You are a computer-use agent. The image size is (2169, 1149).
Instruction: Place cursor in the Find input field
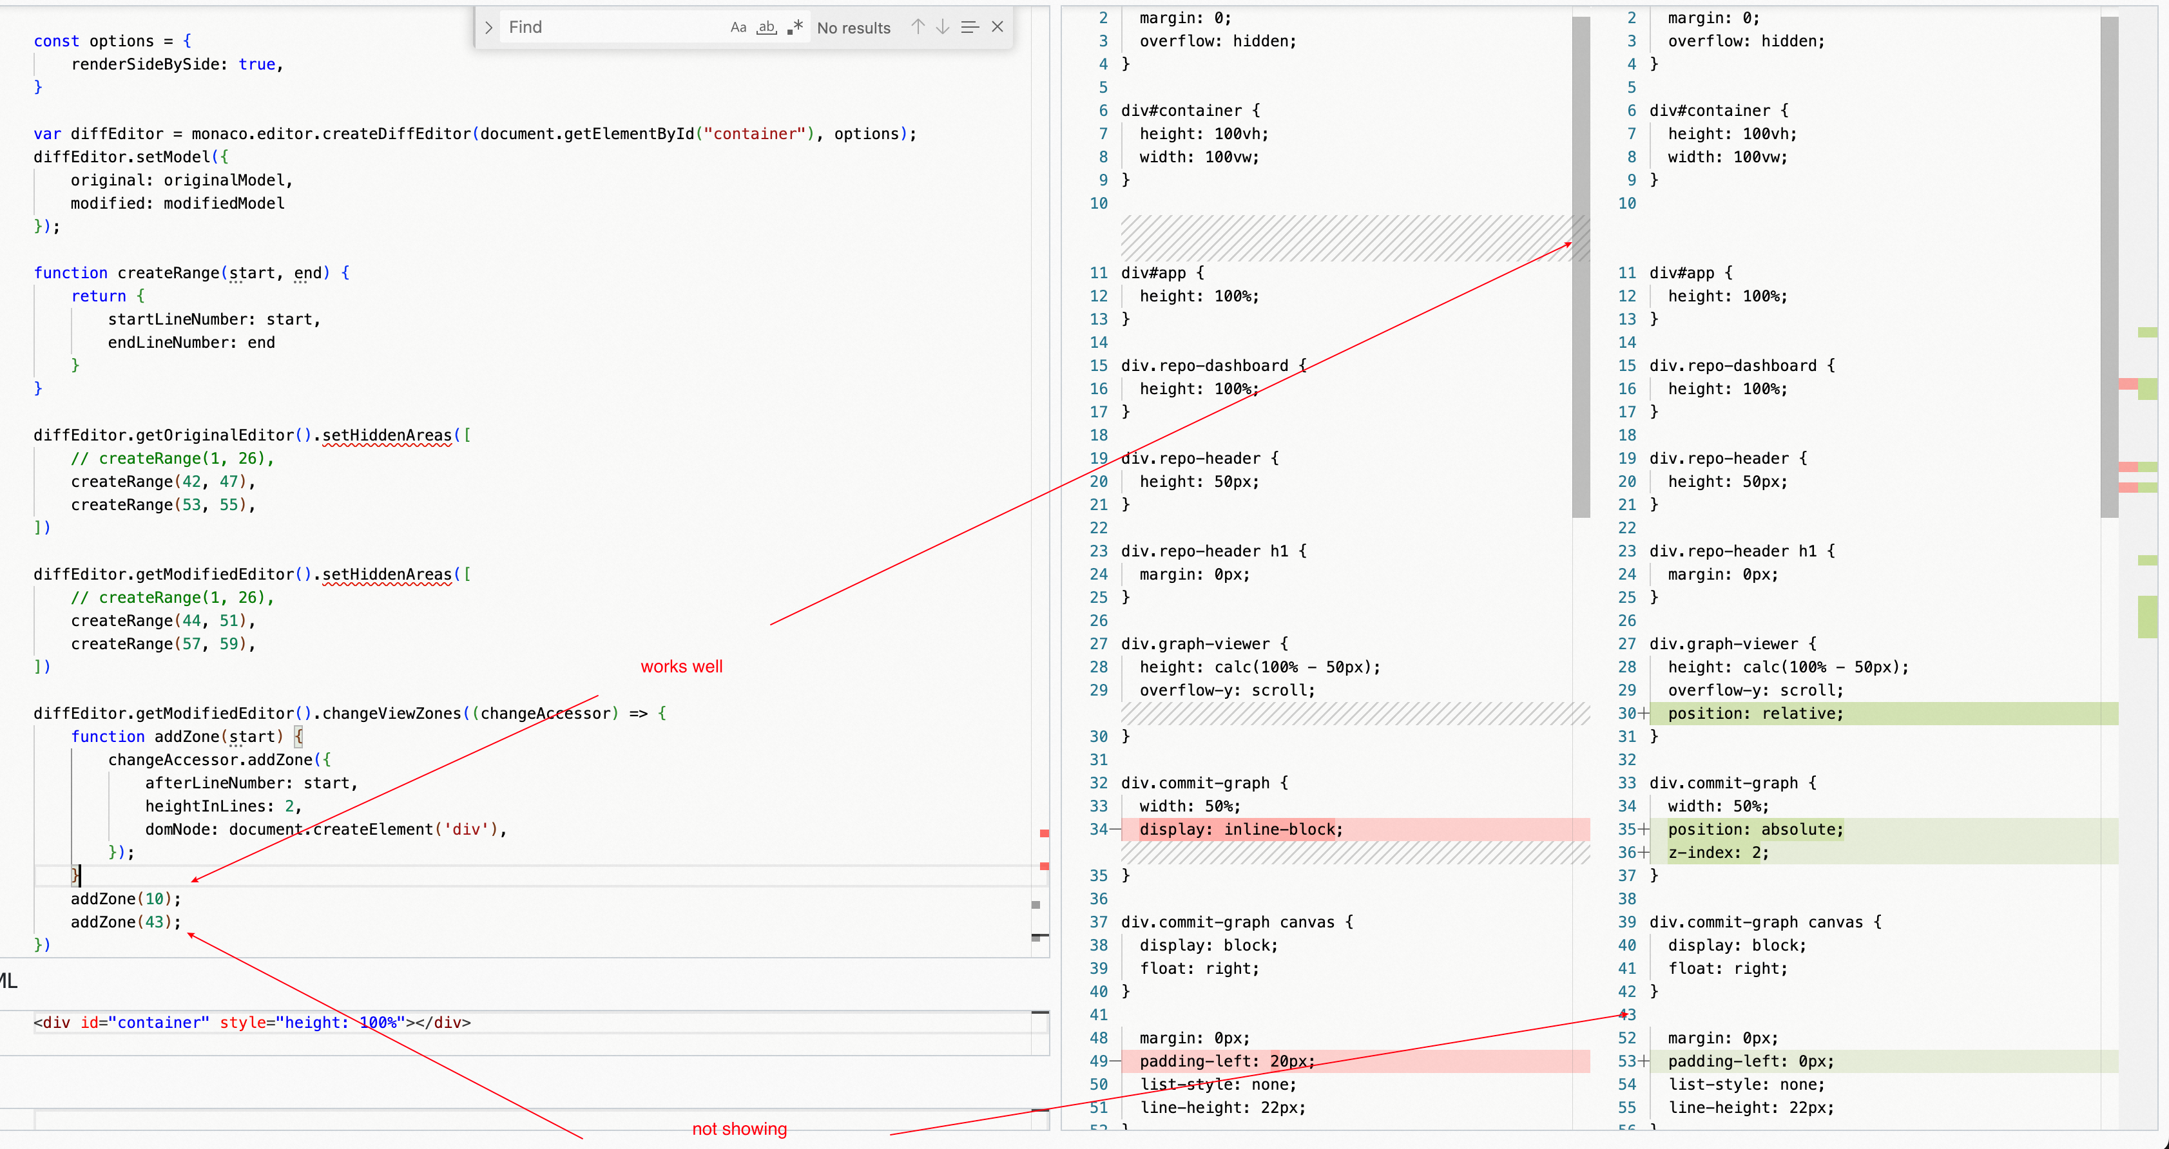point(606,26)
